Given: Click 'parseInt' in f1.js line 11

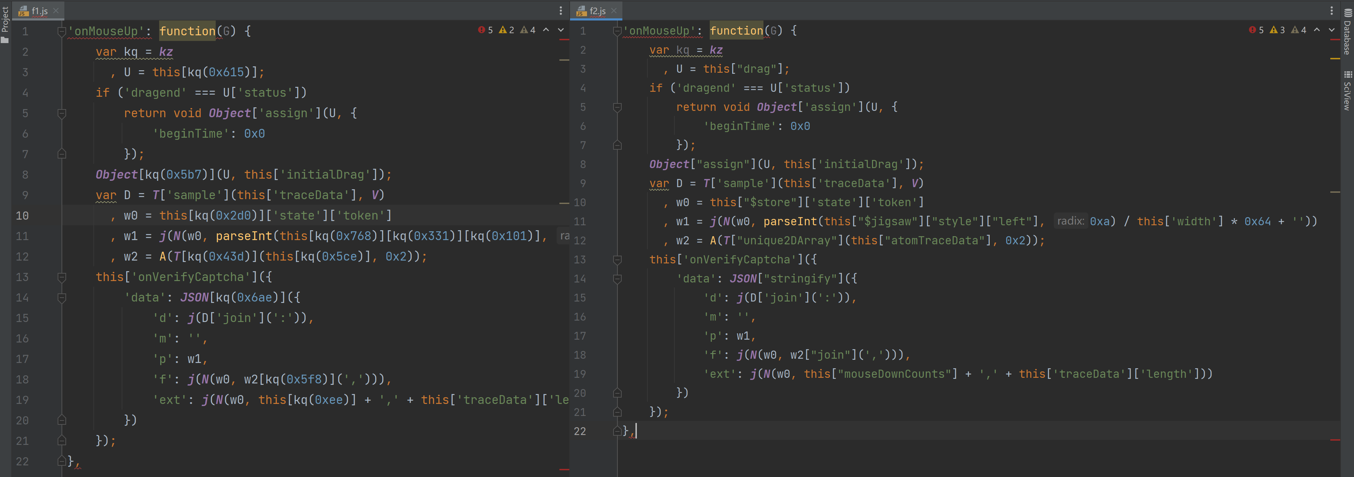Looking at the screenshot, I should click(x=244, y=236).
